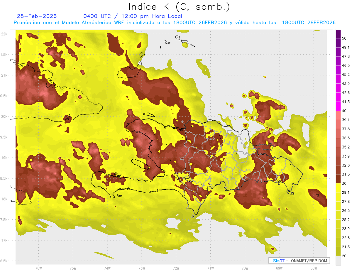Click the legend value '42.6'

[x=346, y=93]
